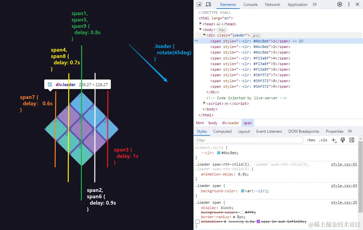Close the DevTools panel
Image resolution: width=363 pixels, height=230 pixels.
tap(357, 4)
